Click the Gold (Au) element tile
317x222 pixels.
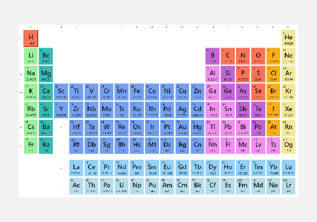[x=182, y=128]
